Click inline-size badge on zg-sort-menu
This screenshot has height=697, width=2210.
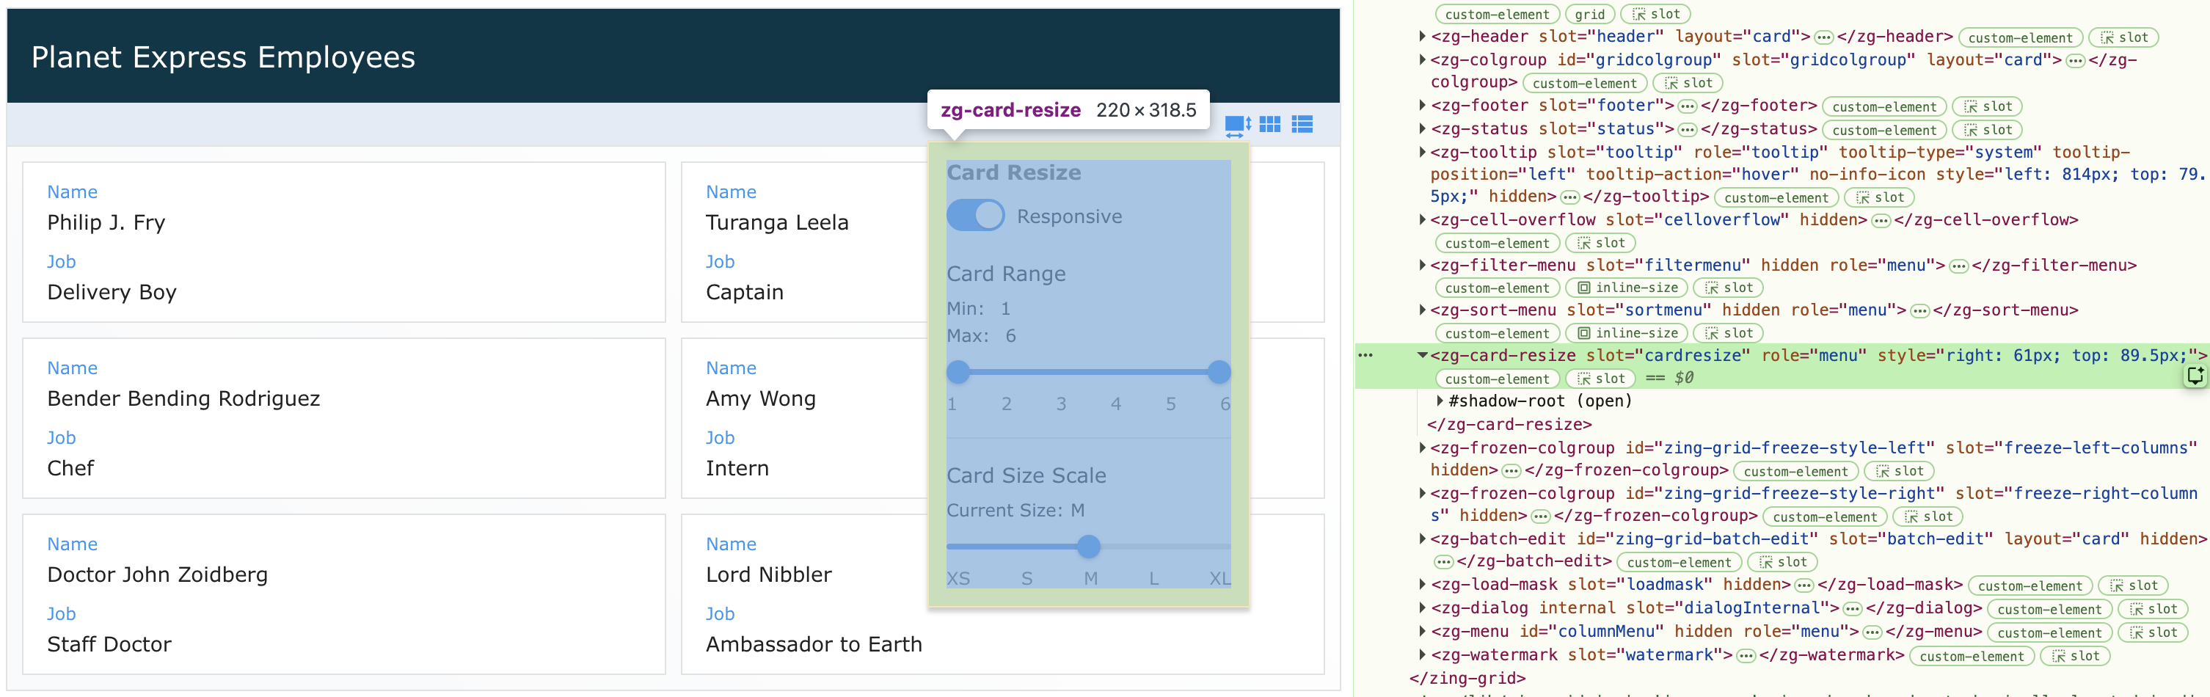[x=1627, y=333]
